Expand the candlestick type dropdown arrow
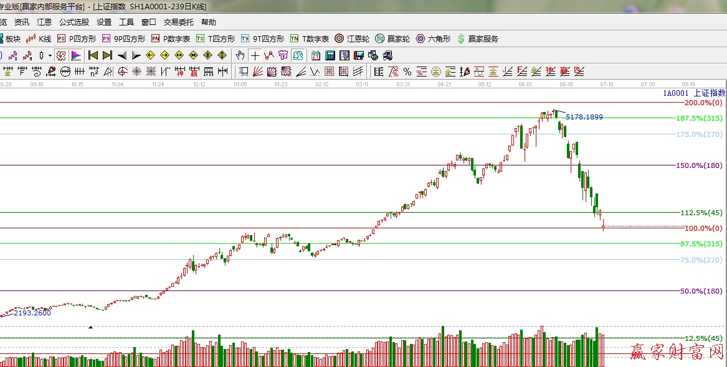Image resolution: width=727 pixels, height=367 pixels. point(49,55)
